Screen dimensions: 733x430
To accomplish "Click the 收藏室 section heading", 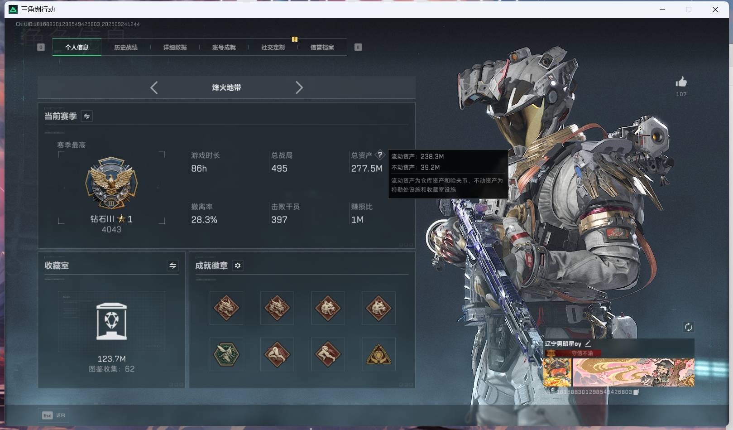I will tap(57, 266).
